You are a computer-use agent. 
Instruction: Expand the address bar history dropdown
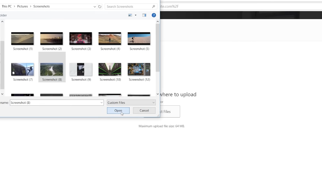[x=95, y=7]
